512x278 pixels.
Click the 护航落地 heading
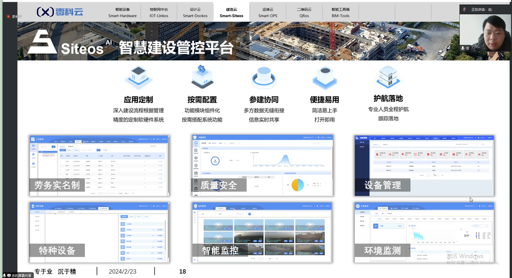(388, 98)
